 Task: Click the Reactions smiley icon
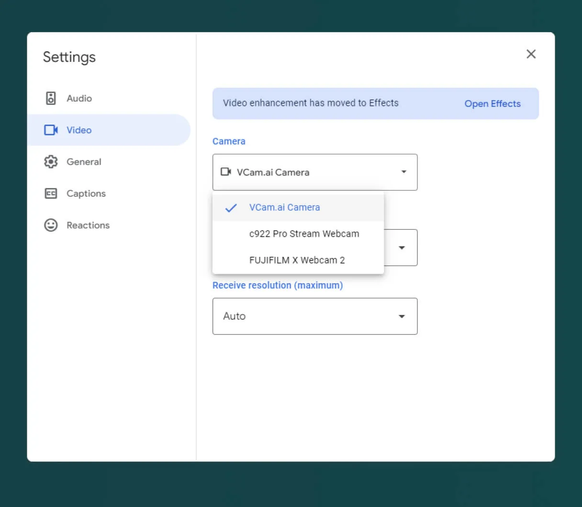pos(51,225)
